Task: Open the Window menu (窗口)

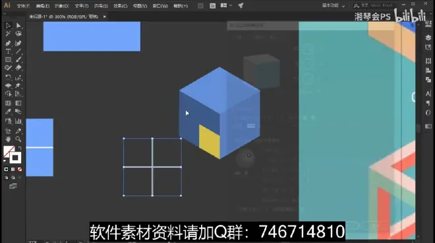Action: [x=160, y=6]
